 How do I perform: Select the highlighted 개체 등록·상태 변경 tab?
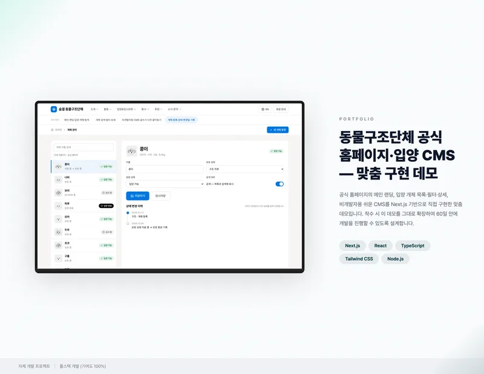[181, 120]
